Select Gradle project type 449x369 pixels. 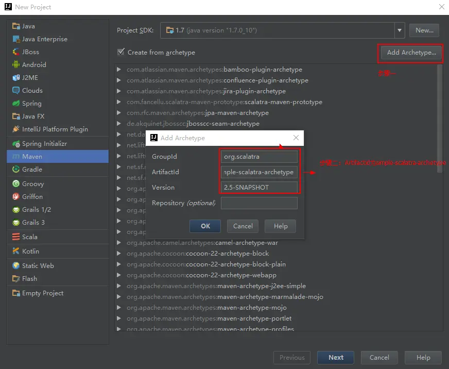(x=58, y=170)
